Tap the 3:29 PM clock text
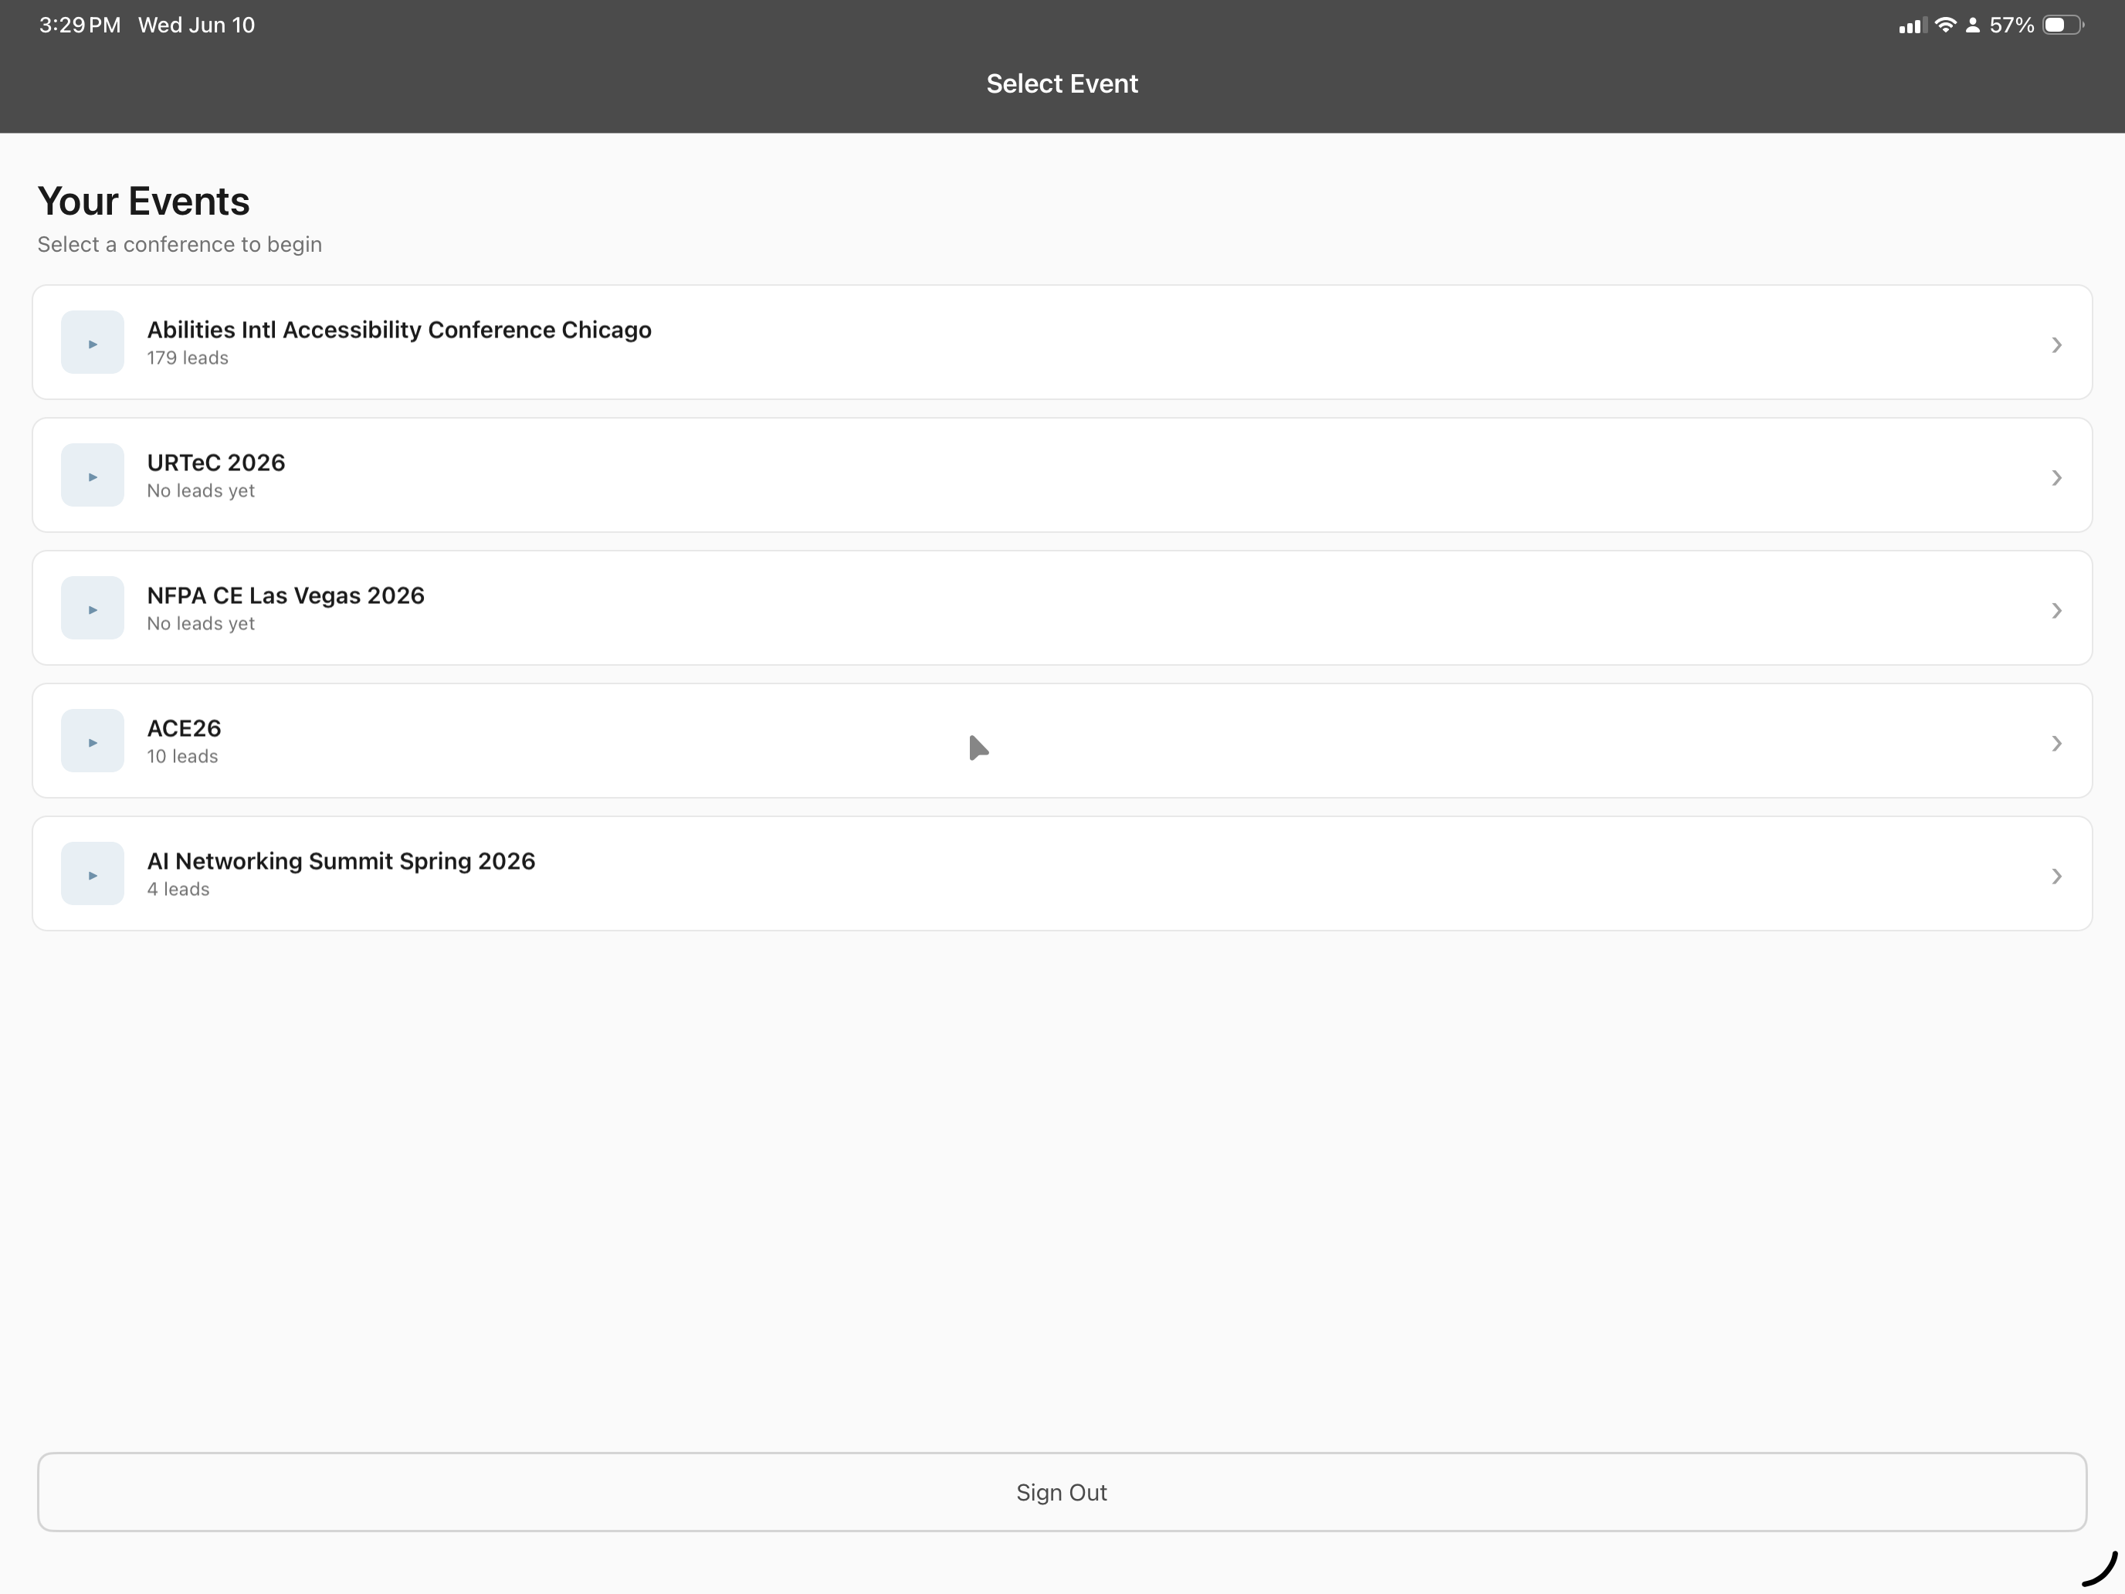 (80, 25)
